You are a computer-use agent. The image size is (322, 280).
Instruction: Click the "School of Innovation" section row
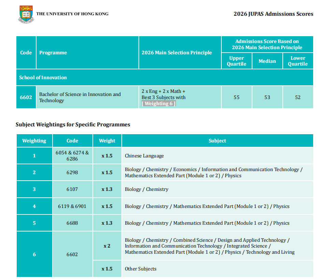point(165,78)
